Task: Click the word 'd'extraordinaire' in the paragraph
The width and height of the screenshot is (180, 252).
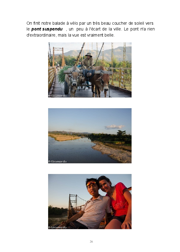Action: click(41, 35)
